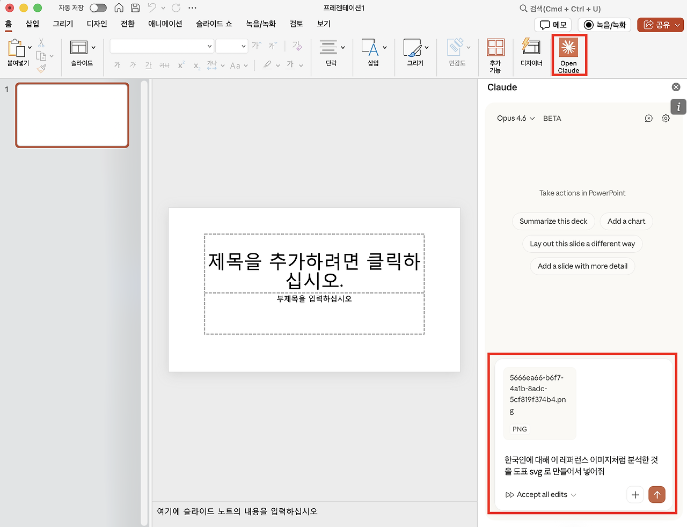Open the 애니메이션 ribbon tab
687x527 pixels.
click(x=165, y=24)
